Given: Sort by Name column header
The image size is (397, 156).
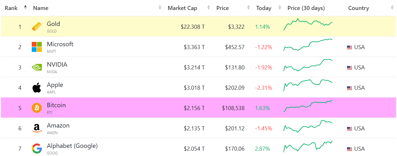Looking at the screenshot, I should point(41,8).
